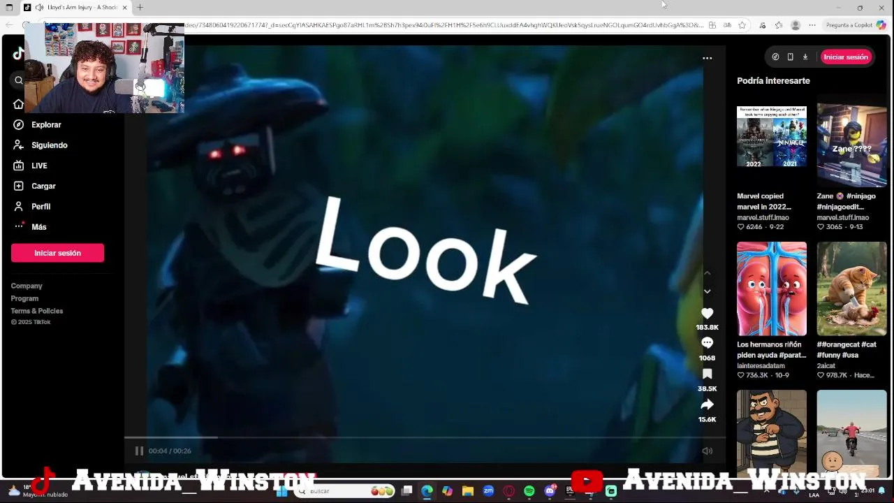Click the download desktop app icon
Viewport: 894px width, 503px height.
pos(805,57)
